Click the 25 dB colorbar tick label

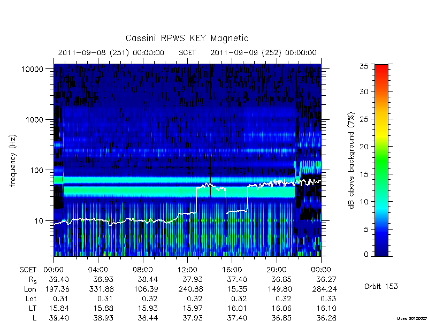click(364, 119)
